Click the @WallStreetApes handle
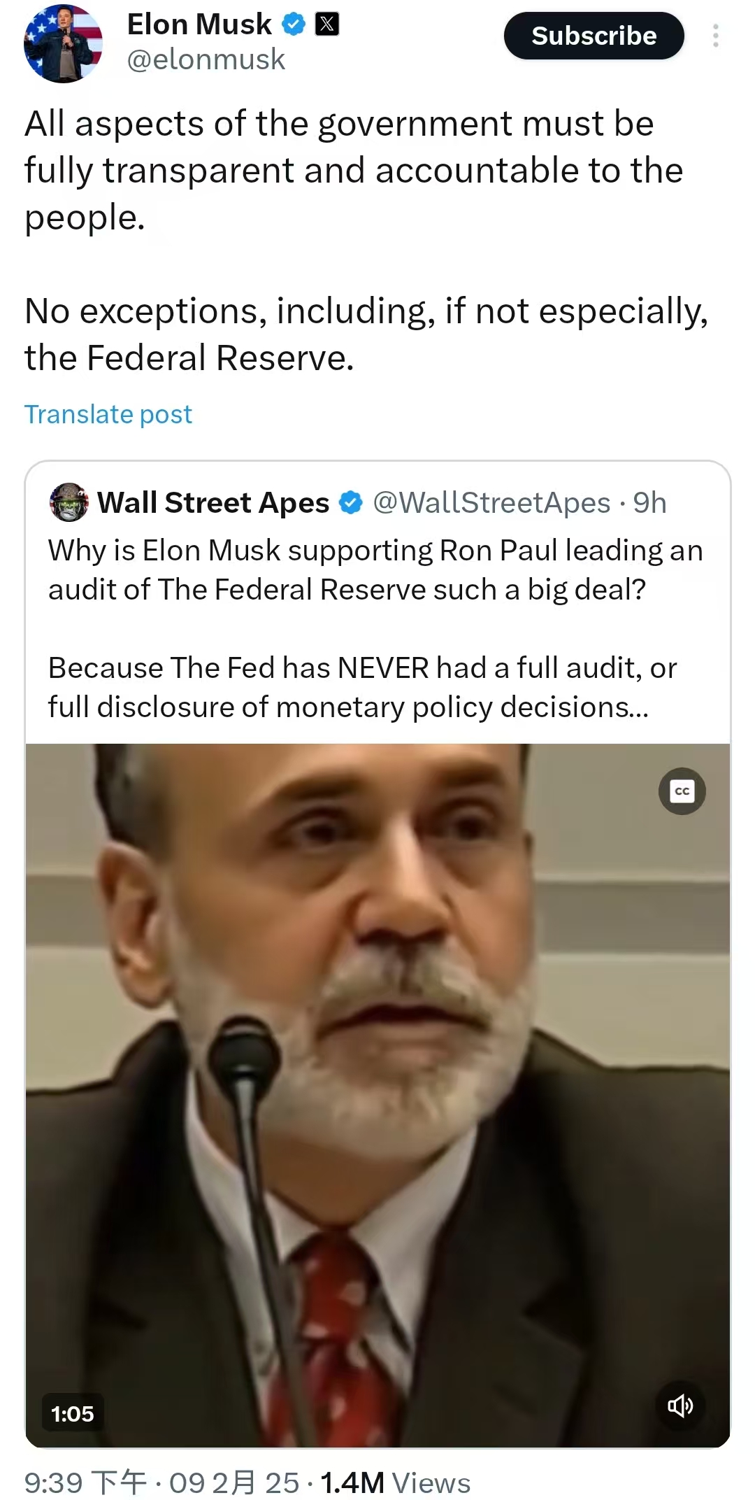Screen dimensions: 755x1500 [491, 502]
